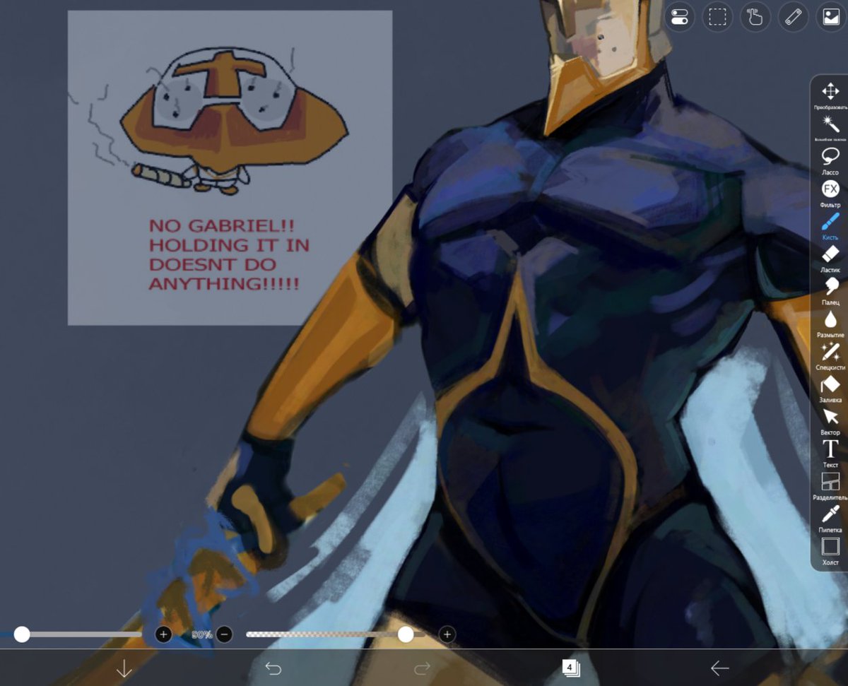The width and height of the screenshot is (848, 686).
Task: Select the Text (Текст) tool
Action: pyautogui.click(x=830, y=454)
